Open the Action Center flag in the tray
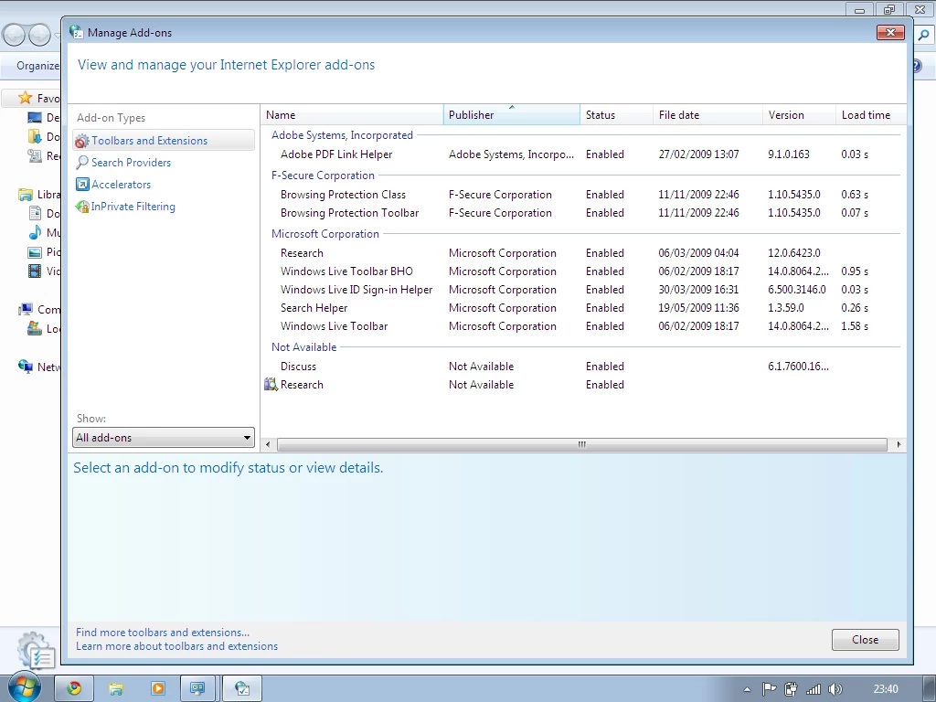Viewport: 936px width, 702px height. 769,689
